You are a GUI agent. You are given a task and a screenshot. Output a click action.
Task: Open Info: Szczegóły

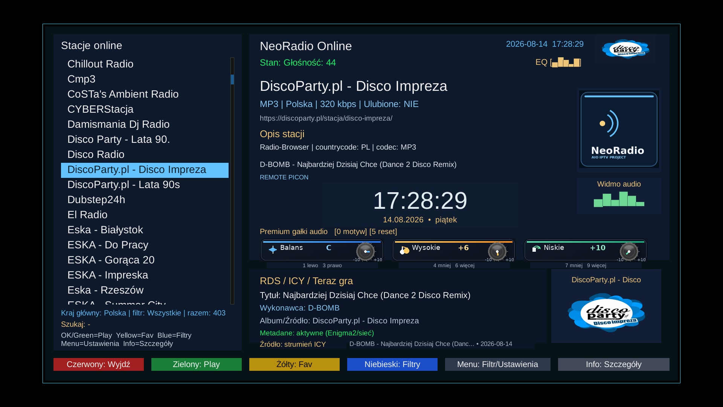point(614,364)
